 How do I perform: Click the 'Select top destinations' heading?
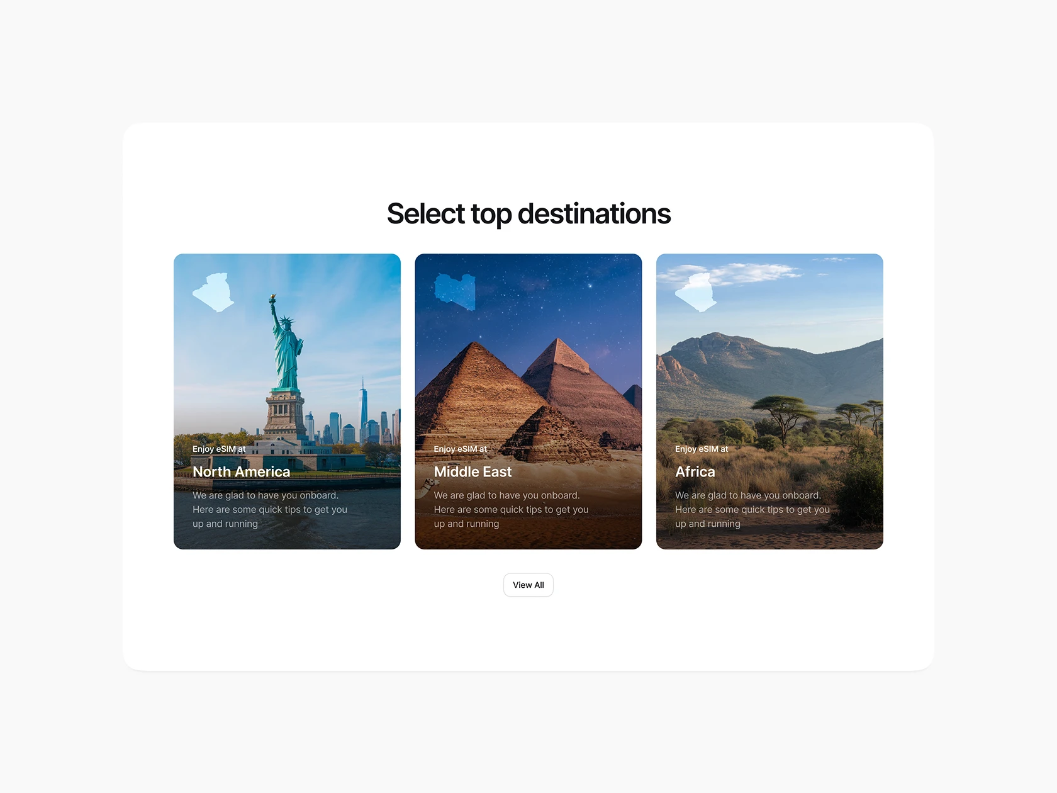pos(528,214)
